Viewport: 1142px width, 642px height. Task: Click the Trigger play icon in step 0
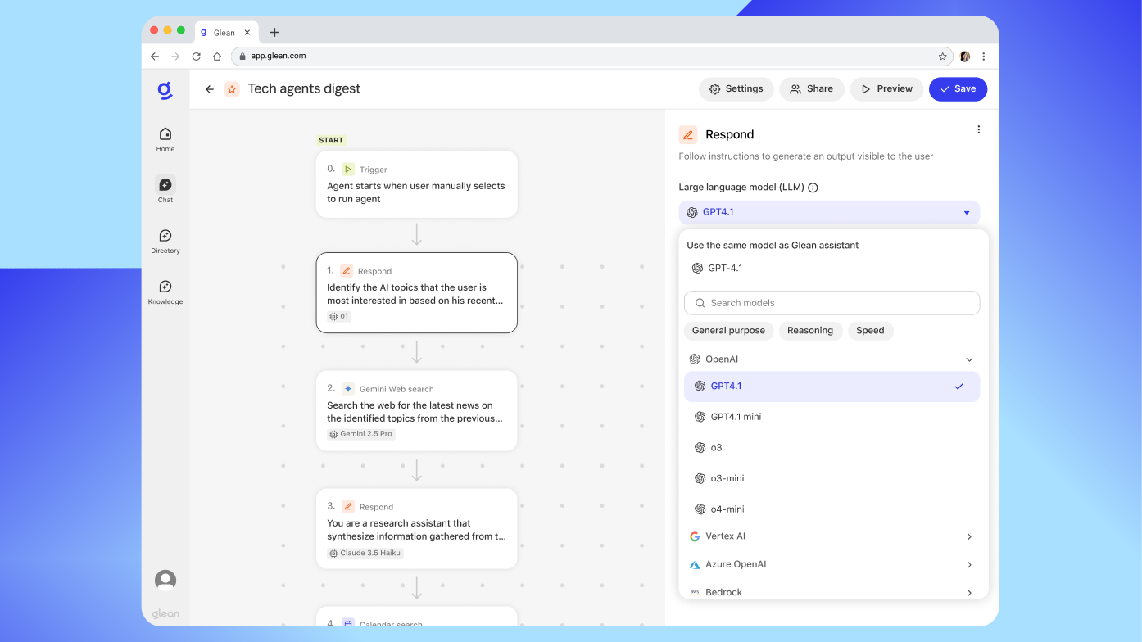click(x=347, y=170)
